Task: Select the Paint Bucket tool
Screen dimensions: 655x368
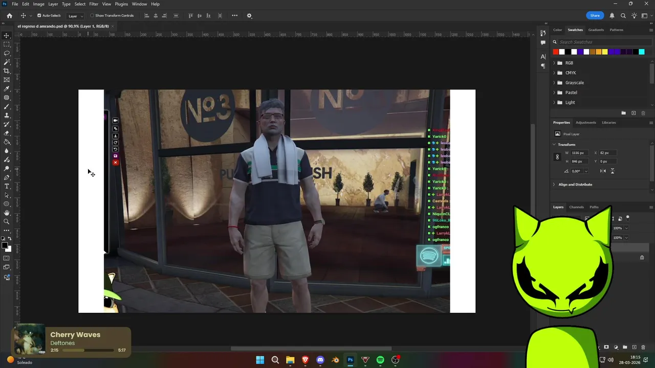Action: tap(7, 142)
